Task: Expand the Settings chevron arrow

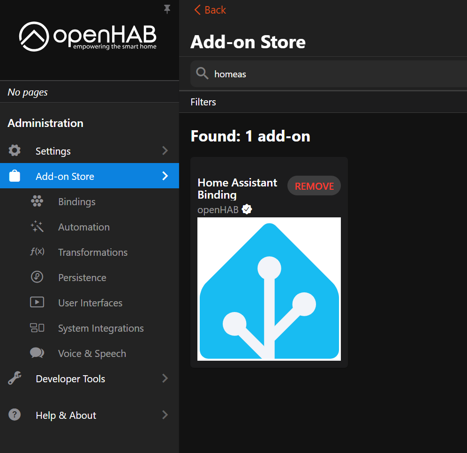Action: pos(165,151)
